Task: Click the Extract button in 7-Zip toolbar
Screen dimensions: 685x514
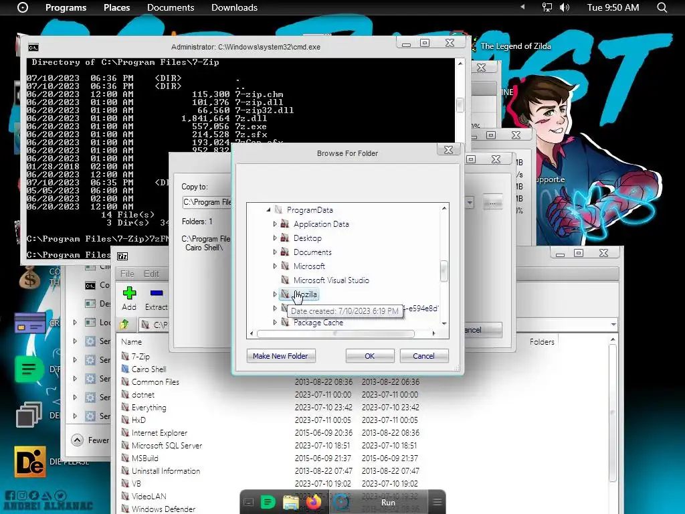Action: pos(156,299)
